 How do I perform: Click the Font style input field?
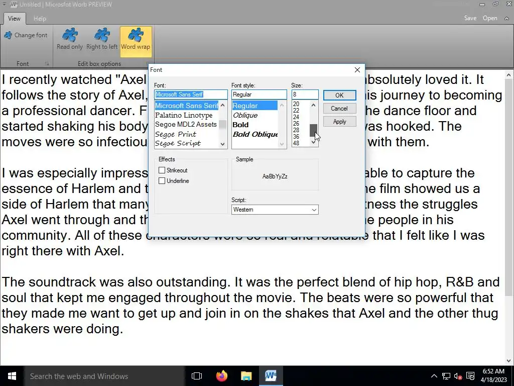click(x=259, y=94)
